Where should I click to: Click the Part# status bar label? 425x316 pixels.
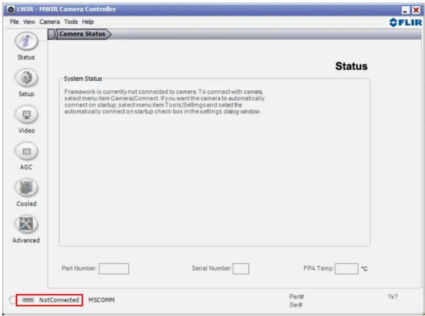click(x=296, y=297)
